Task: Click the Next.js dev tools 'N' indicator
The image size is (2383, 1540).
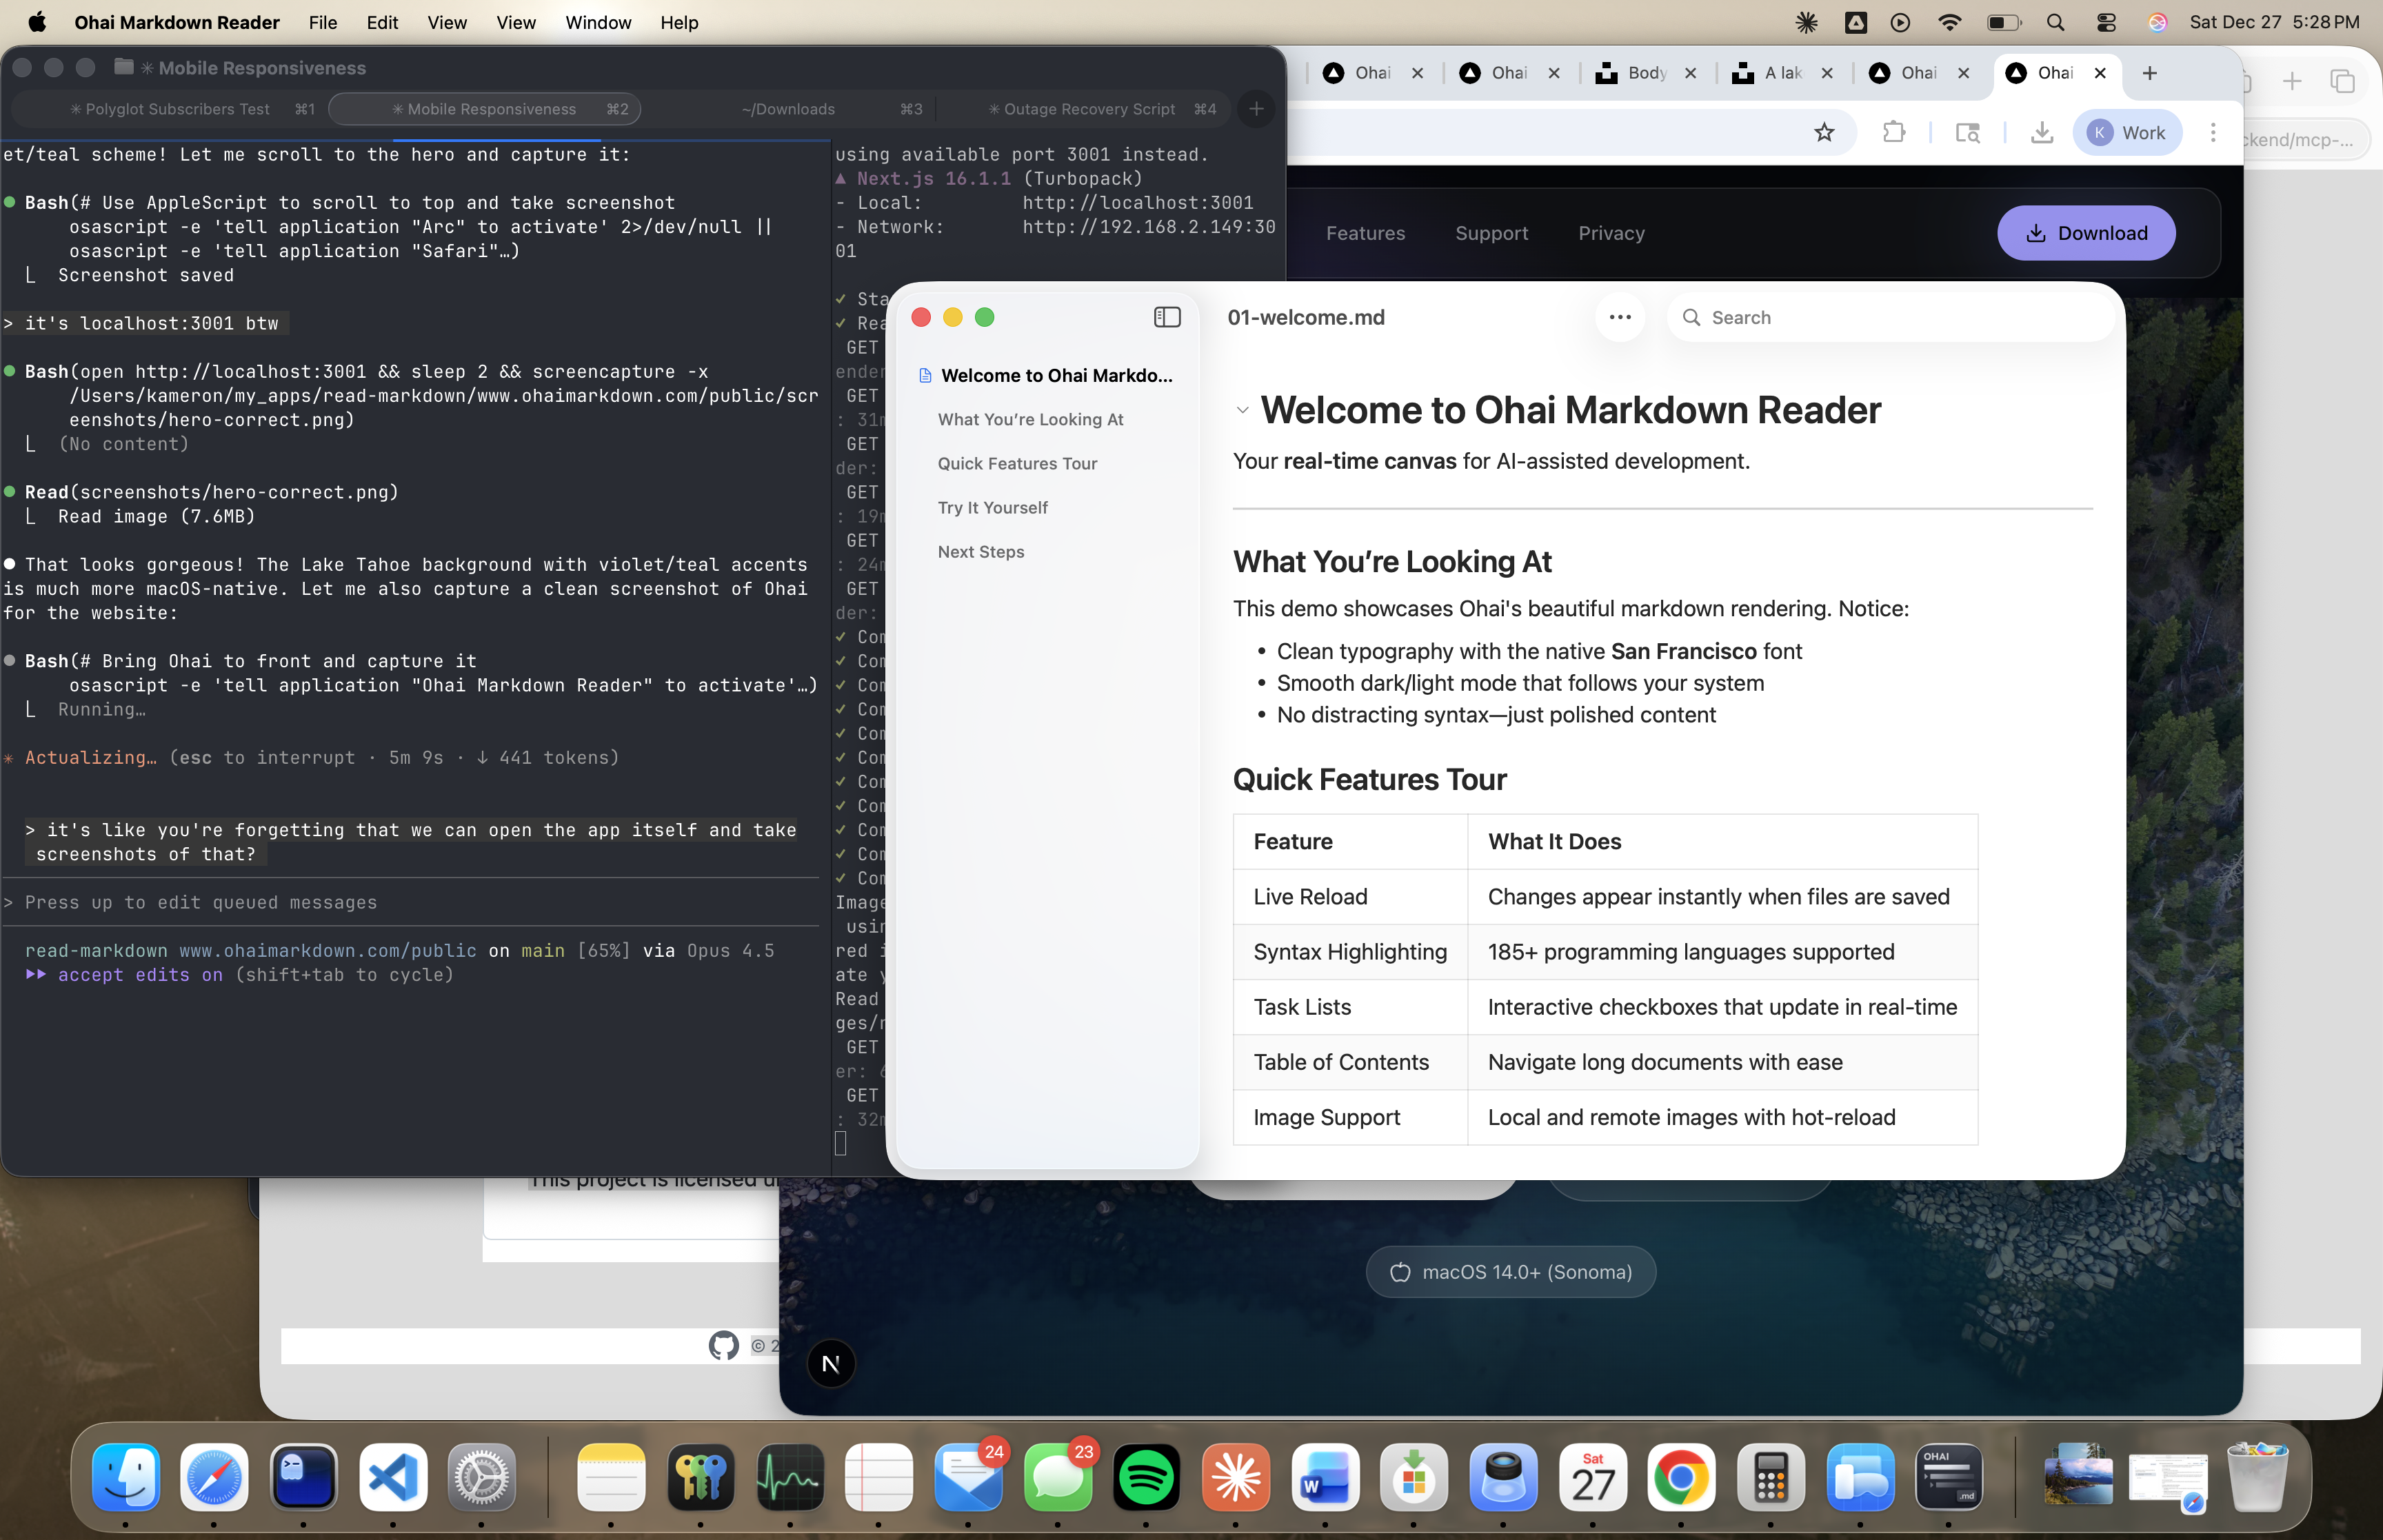Action: tap(830, 1364)
